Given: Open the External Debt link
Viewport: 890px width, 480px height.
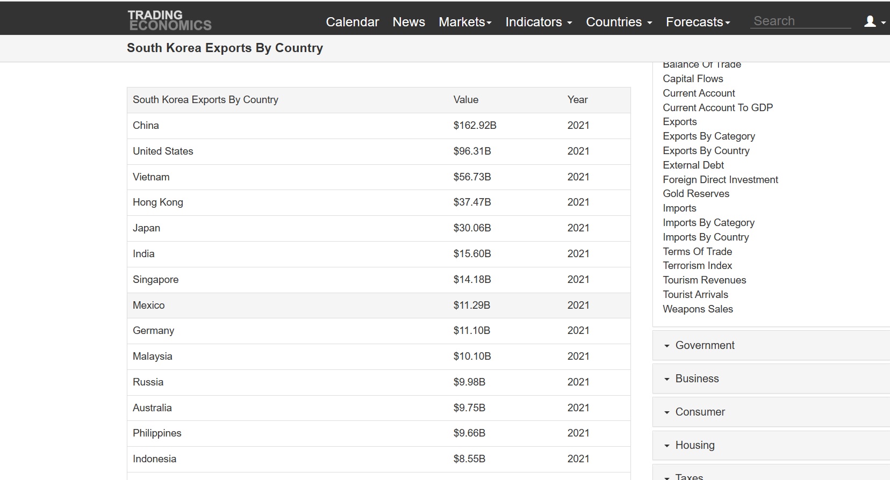Looking at the screenshot, I should tap(693, 165).
